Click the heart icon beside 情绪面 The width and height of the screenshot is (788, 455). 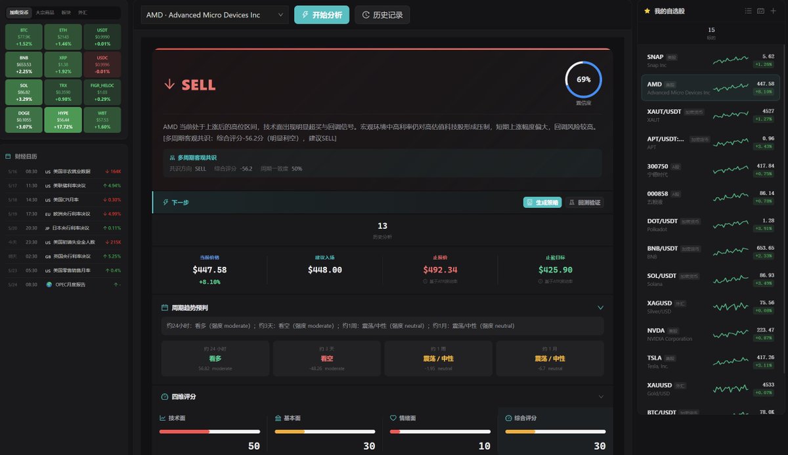pyautogui.click(x=393, y=418)
